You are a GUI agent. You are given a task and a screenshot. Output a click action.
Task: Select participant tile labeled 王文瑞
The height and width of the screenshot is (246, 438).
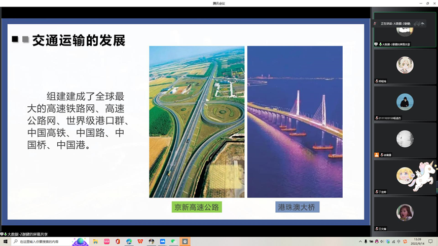tap(405, 215)
